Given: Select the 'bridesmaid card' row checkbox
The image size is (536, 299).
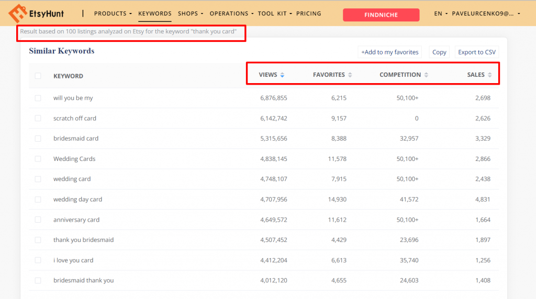Looking at the screenshot, I should 38,139.
